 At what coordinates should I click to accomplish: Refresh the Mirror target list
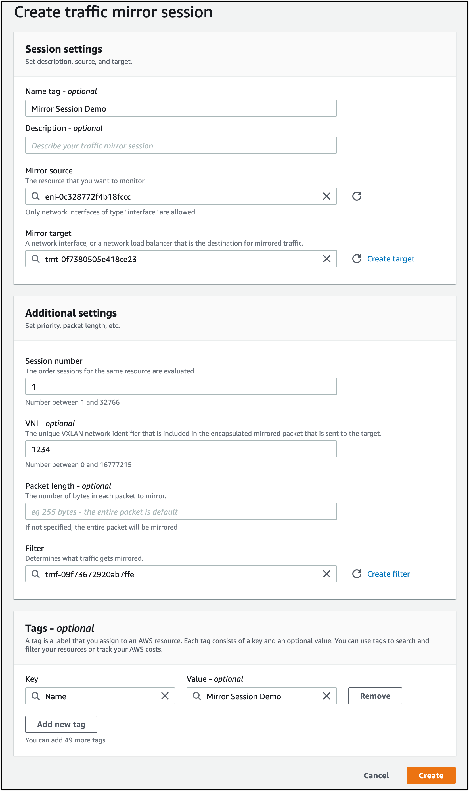tap(357, 258)
